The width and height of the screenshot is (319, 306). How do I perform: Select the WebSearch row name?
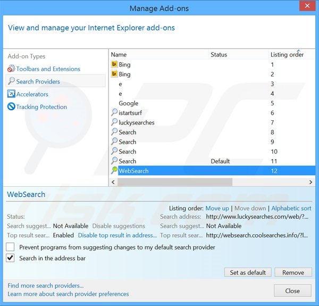click(x=133, y=171)
